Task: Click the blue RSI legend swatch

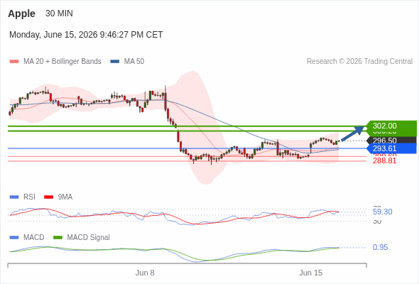Action: (14, 197)
